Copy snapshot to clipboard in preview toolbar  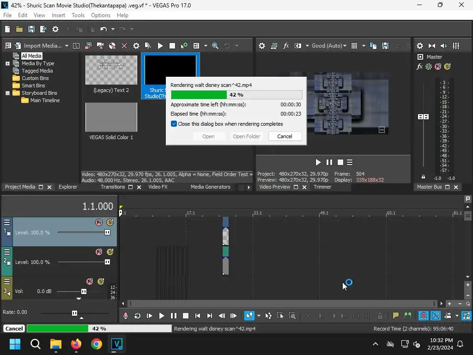373,46
